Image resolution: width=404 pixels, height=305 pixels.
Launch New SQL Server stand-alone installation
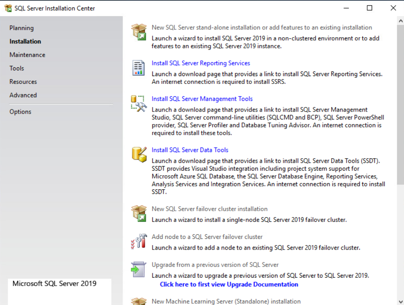pyautogui.click(x=262, y=28)
